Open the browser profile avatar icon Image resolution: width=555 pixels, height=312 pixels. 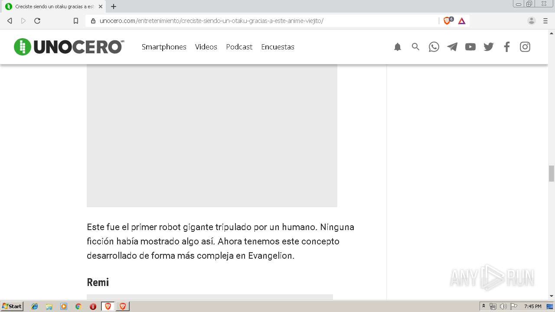(532, 21)
